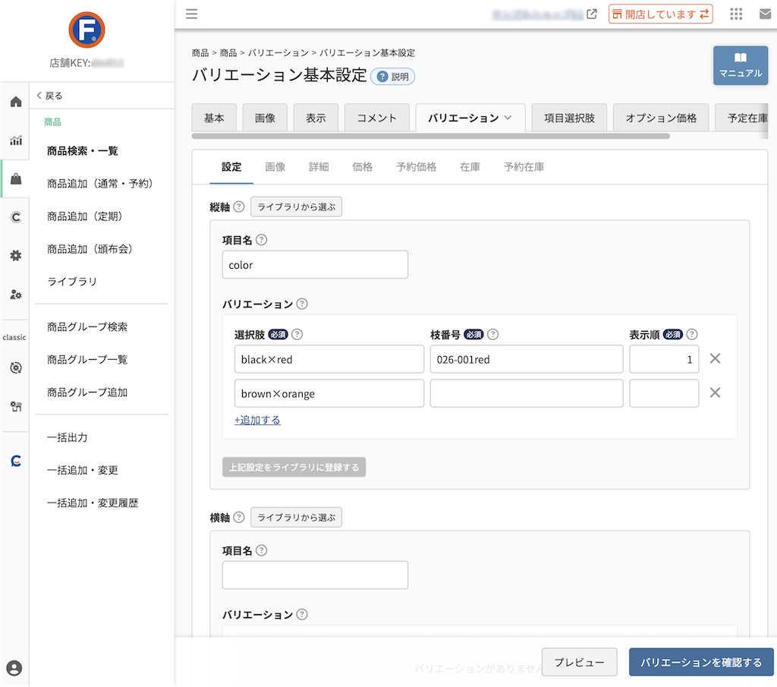
Task: Click help icon beside 縦軸 バリエーション heading
Action: 302,304
